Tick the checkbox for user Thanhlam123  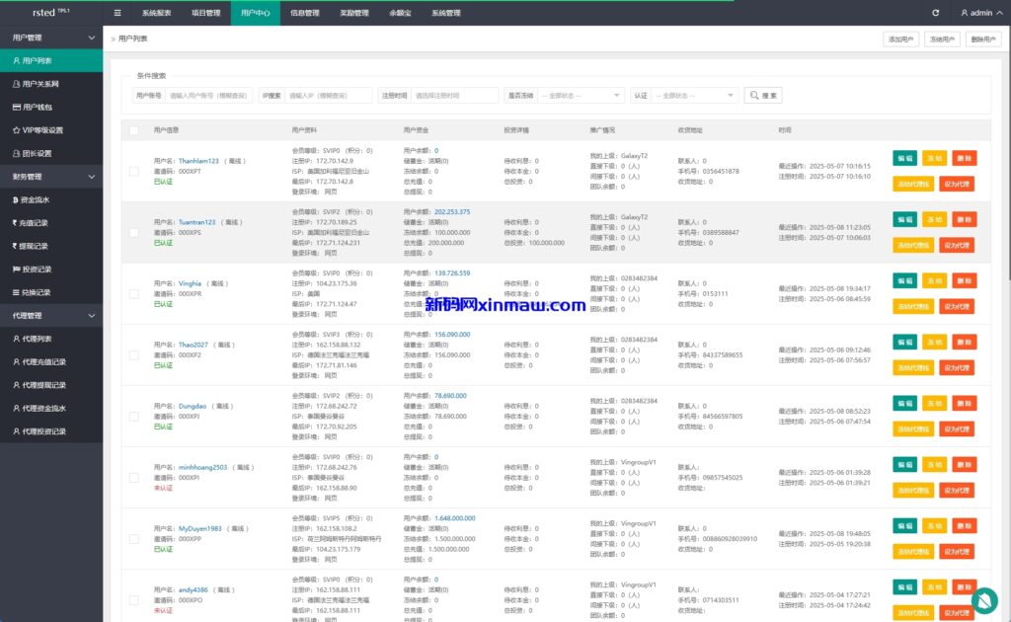[133, 171]
